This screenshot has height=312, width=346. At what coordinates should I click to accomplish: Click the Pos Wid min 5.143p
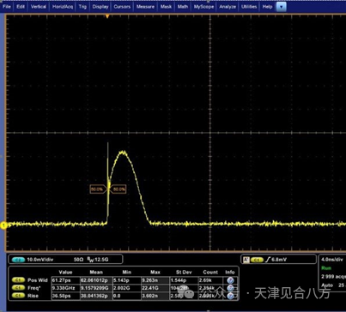[121, 280]
